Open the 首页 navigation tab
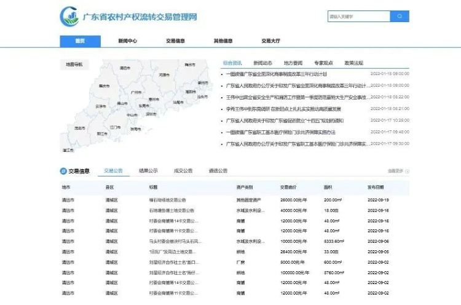461x305 pixels. [x=80, y=41]
